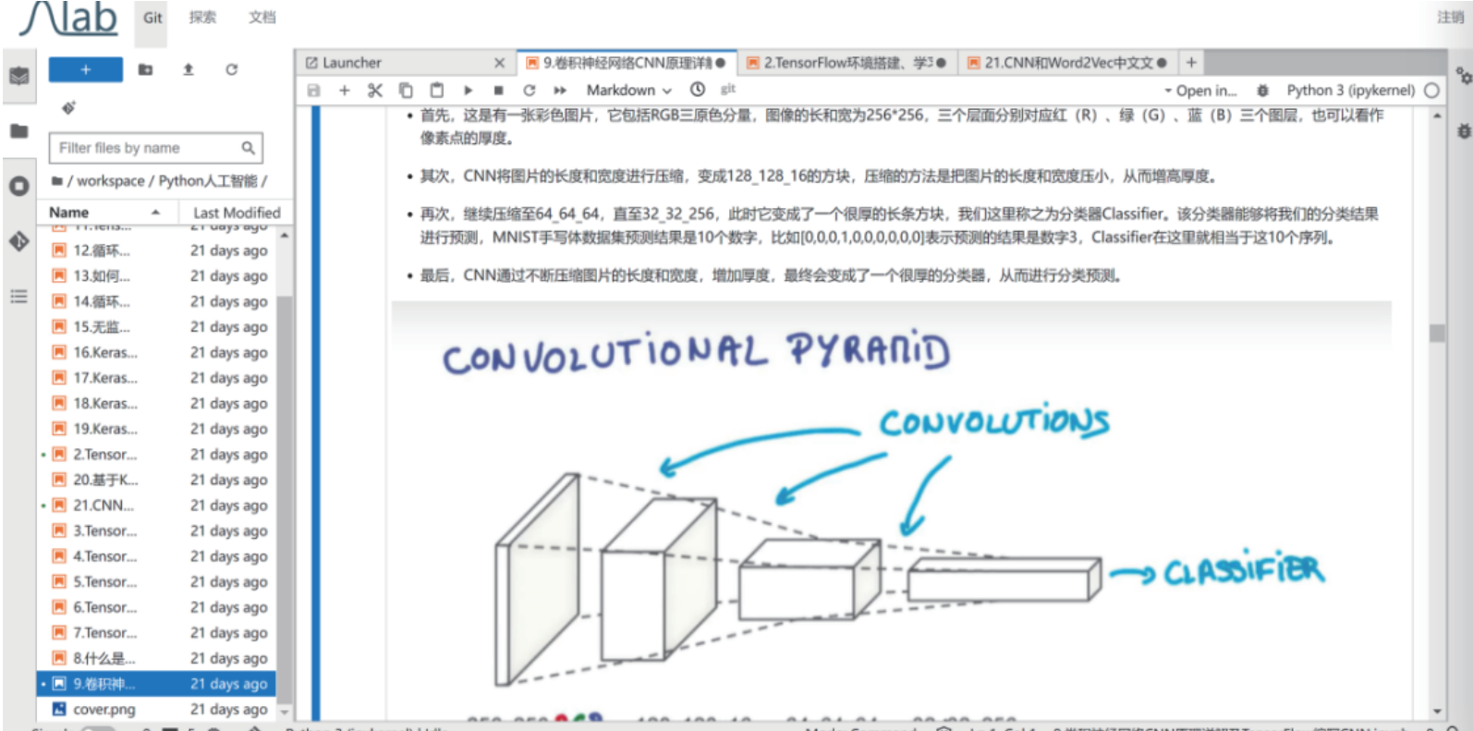Image resolution: width=1473 pixels, height=731 pixels.
Task: Restart kernel and run all cells
Action: click(560, 91)
